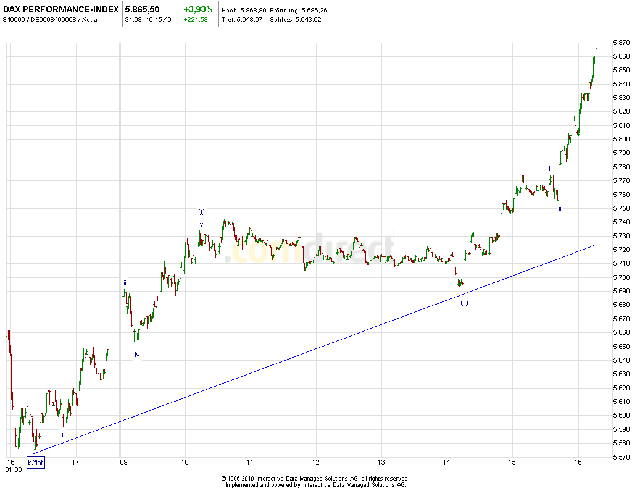
Task: Click the "Eröffnung: 5.686,26" value
Action: tap(299, 10)
